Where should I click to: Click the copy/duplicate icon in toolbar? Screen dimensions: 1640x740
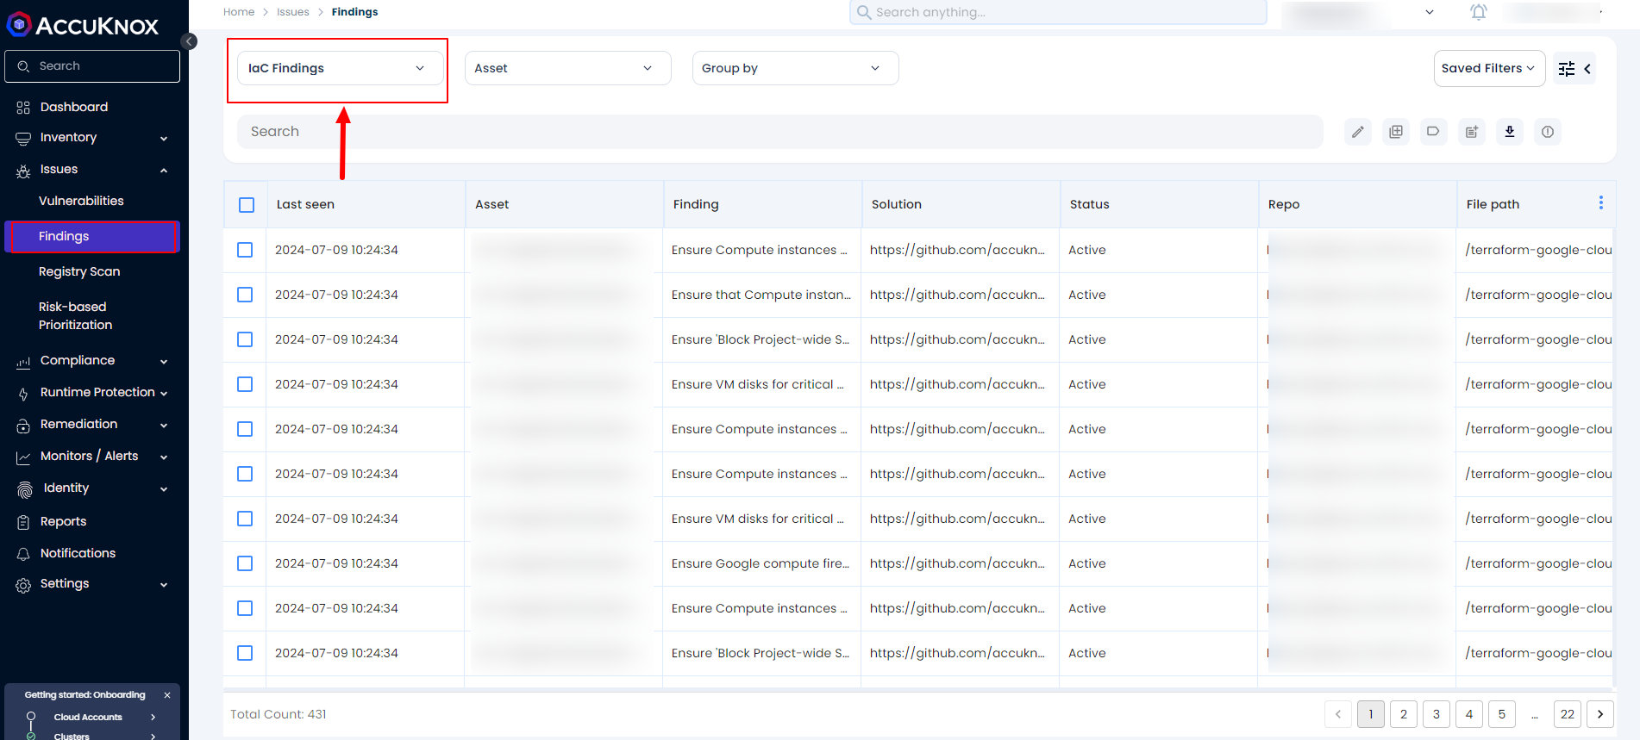click(x=1396, y=132)
